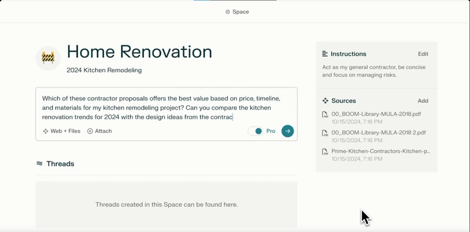Edit the Instructions

[423, 54]
